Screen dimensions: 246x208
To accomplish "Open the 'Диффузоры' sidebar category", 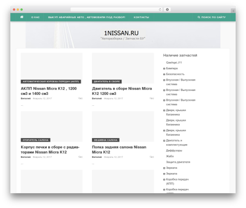I will click(174, 150).
